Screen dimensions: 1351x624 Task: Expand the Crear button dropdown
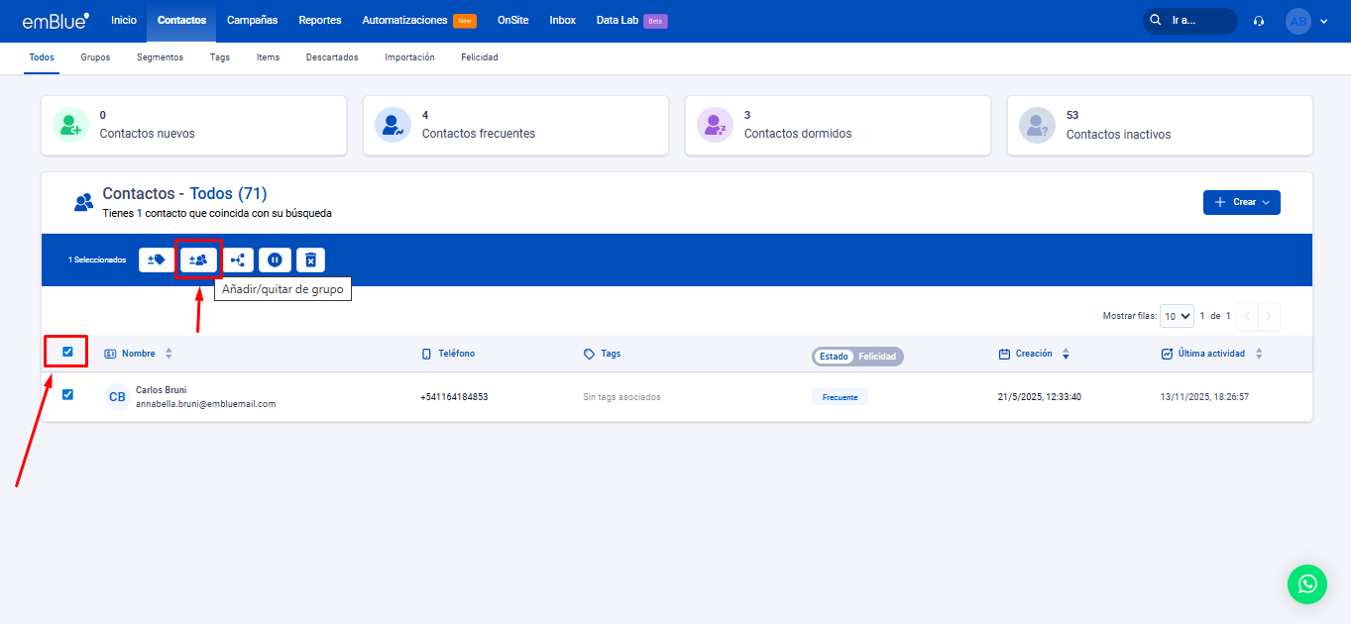pos(1241,202)
